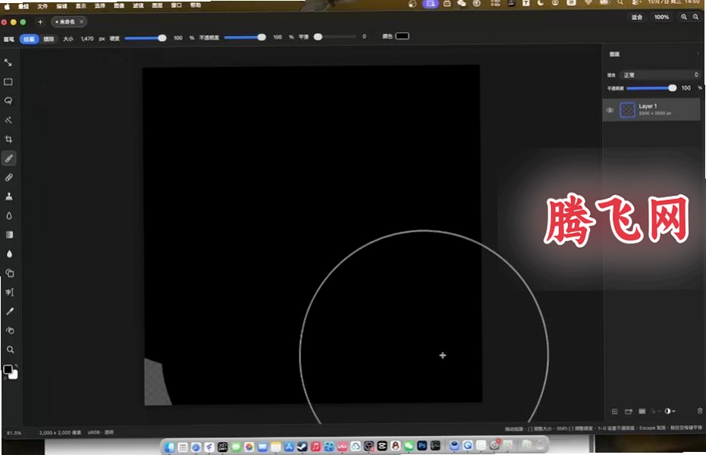Open Steam from the Dock
The image size is (706, 455).
pos(302,447)
